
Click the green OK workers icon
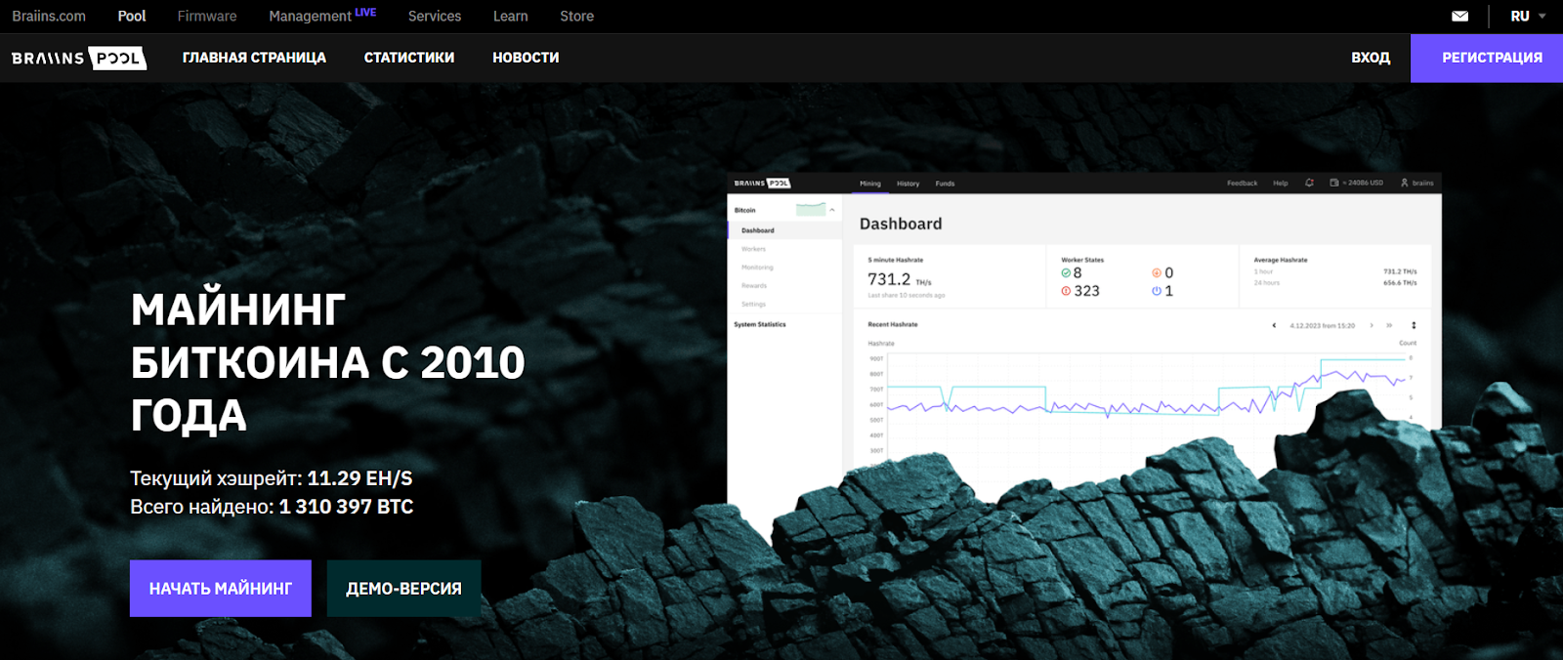pyautogui.click(x=1066, y=273)
